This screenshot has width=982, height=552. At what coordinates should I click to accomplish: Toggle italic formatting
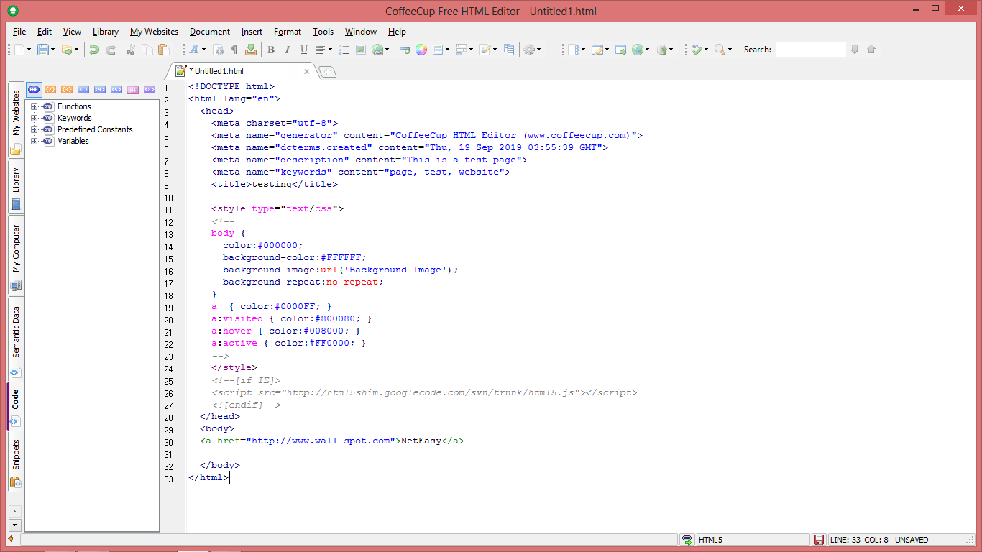(288, 50)
